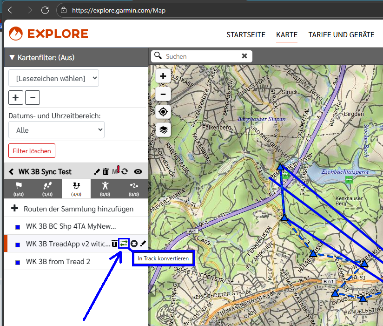
Task: Click the Filter löschen button
Action: pos(32,151)
